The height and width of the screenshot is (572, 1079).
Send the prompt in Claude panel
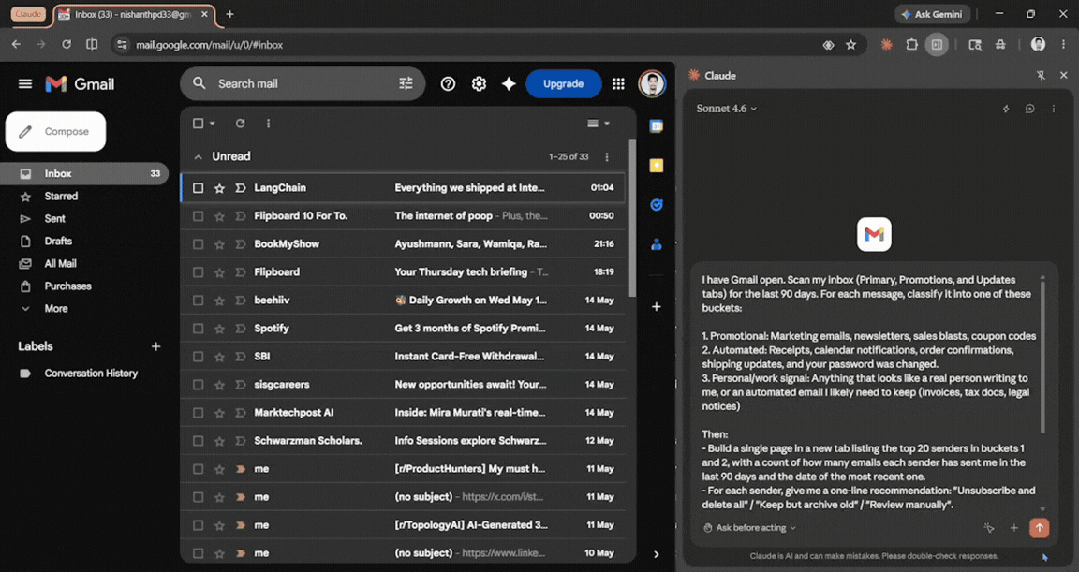pos(1039,527)
